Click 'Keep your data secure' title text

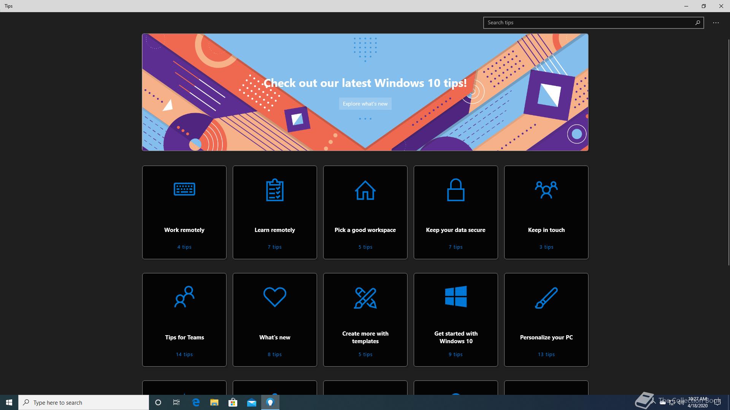click(456, 230)
